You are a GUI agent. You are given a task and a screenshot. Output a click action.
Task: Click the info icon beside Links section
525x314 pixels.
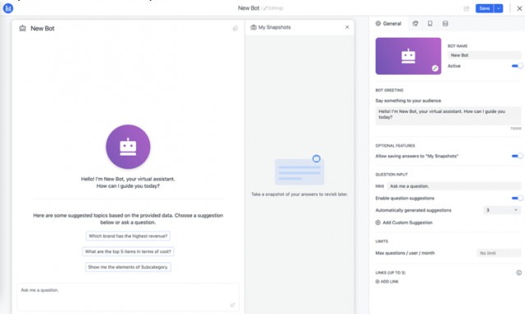pos(518,272)
